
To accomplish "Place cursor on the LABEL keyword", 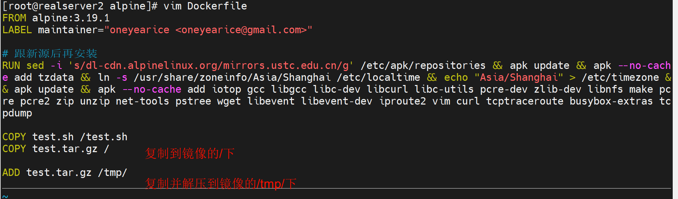I will 17,30.
